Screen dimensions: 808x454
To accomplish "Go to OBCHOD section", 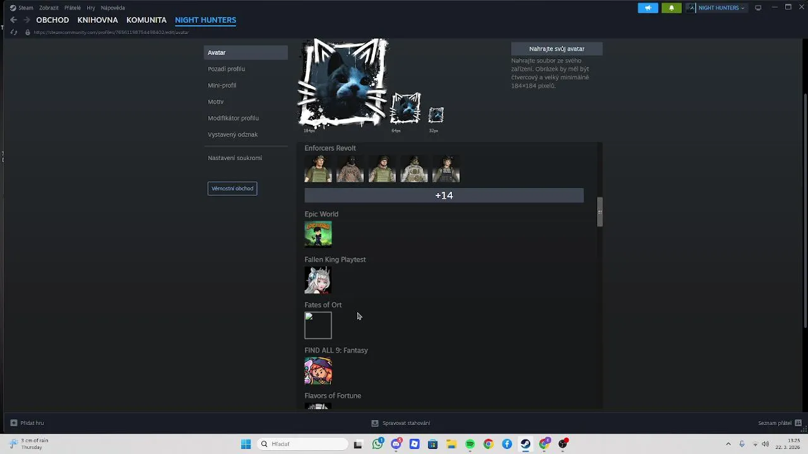I will (52, 20).
